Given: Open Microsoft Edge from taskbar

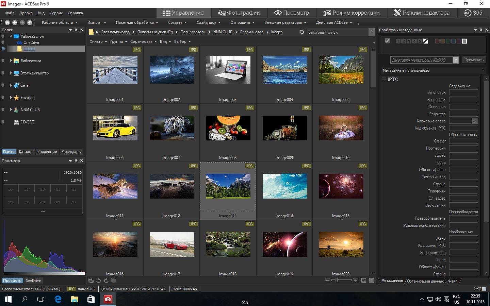Looking at the screenshot, I should (58, 299).
